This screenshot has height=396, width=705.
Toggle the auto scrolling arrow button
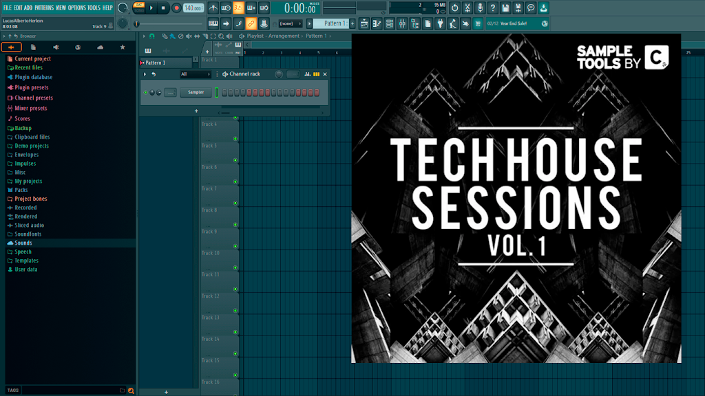point(226,23)
